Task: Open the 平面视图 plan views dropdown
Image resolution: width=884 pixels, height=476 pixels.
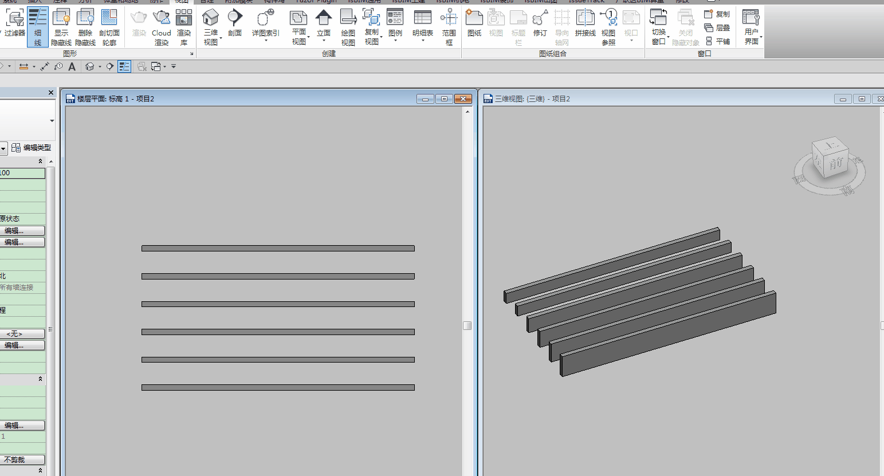Action: pyautogui.click(x=299, y=27)
